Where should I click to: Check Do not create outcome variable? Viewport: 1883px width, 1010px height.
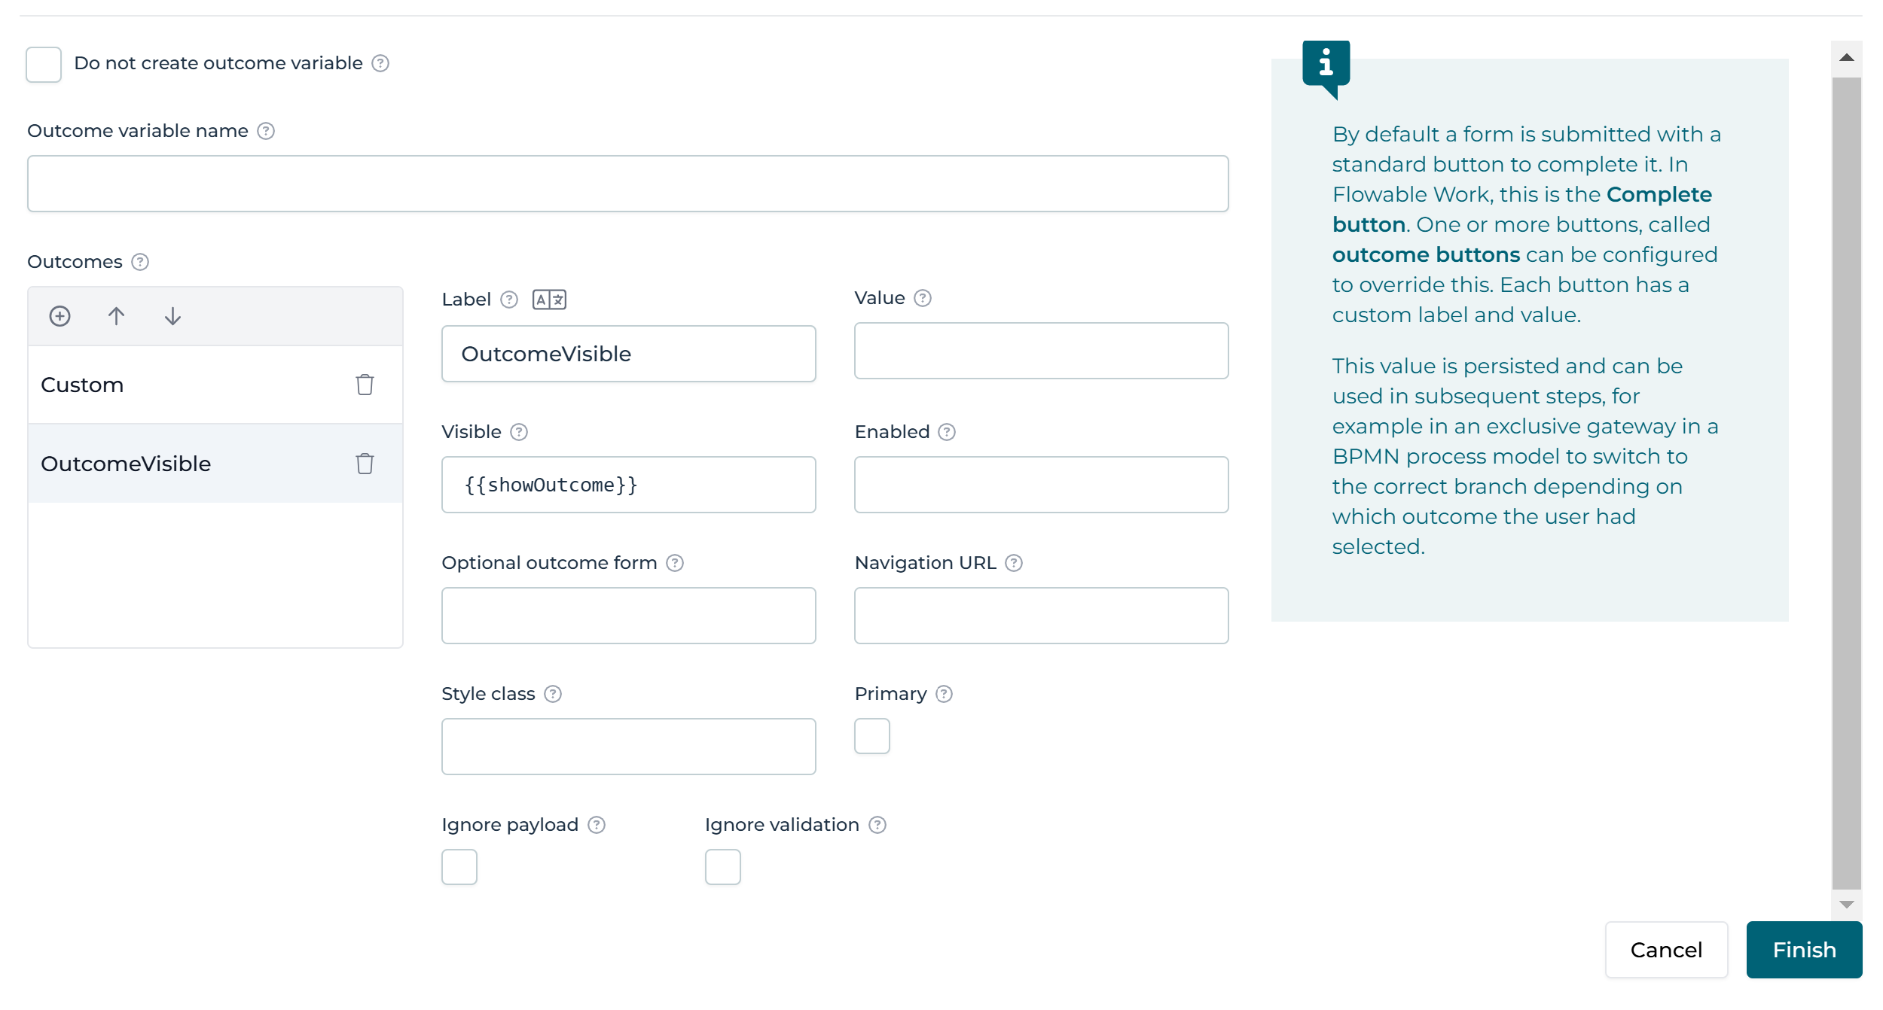pyautogui.click(x=44, y=65)
